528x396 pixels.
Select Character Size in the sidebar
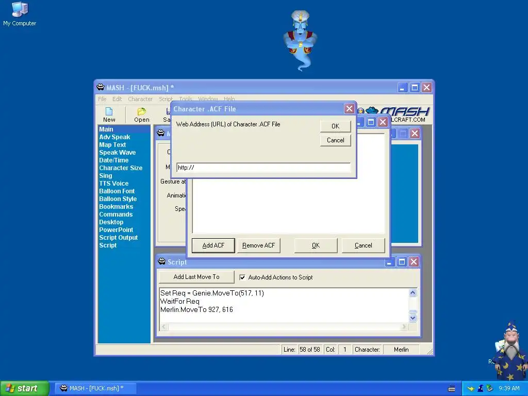pyautogui.click(x=121, y=168)
